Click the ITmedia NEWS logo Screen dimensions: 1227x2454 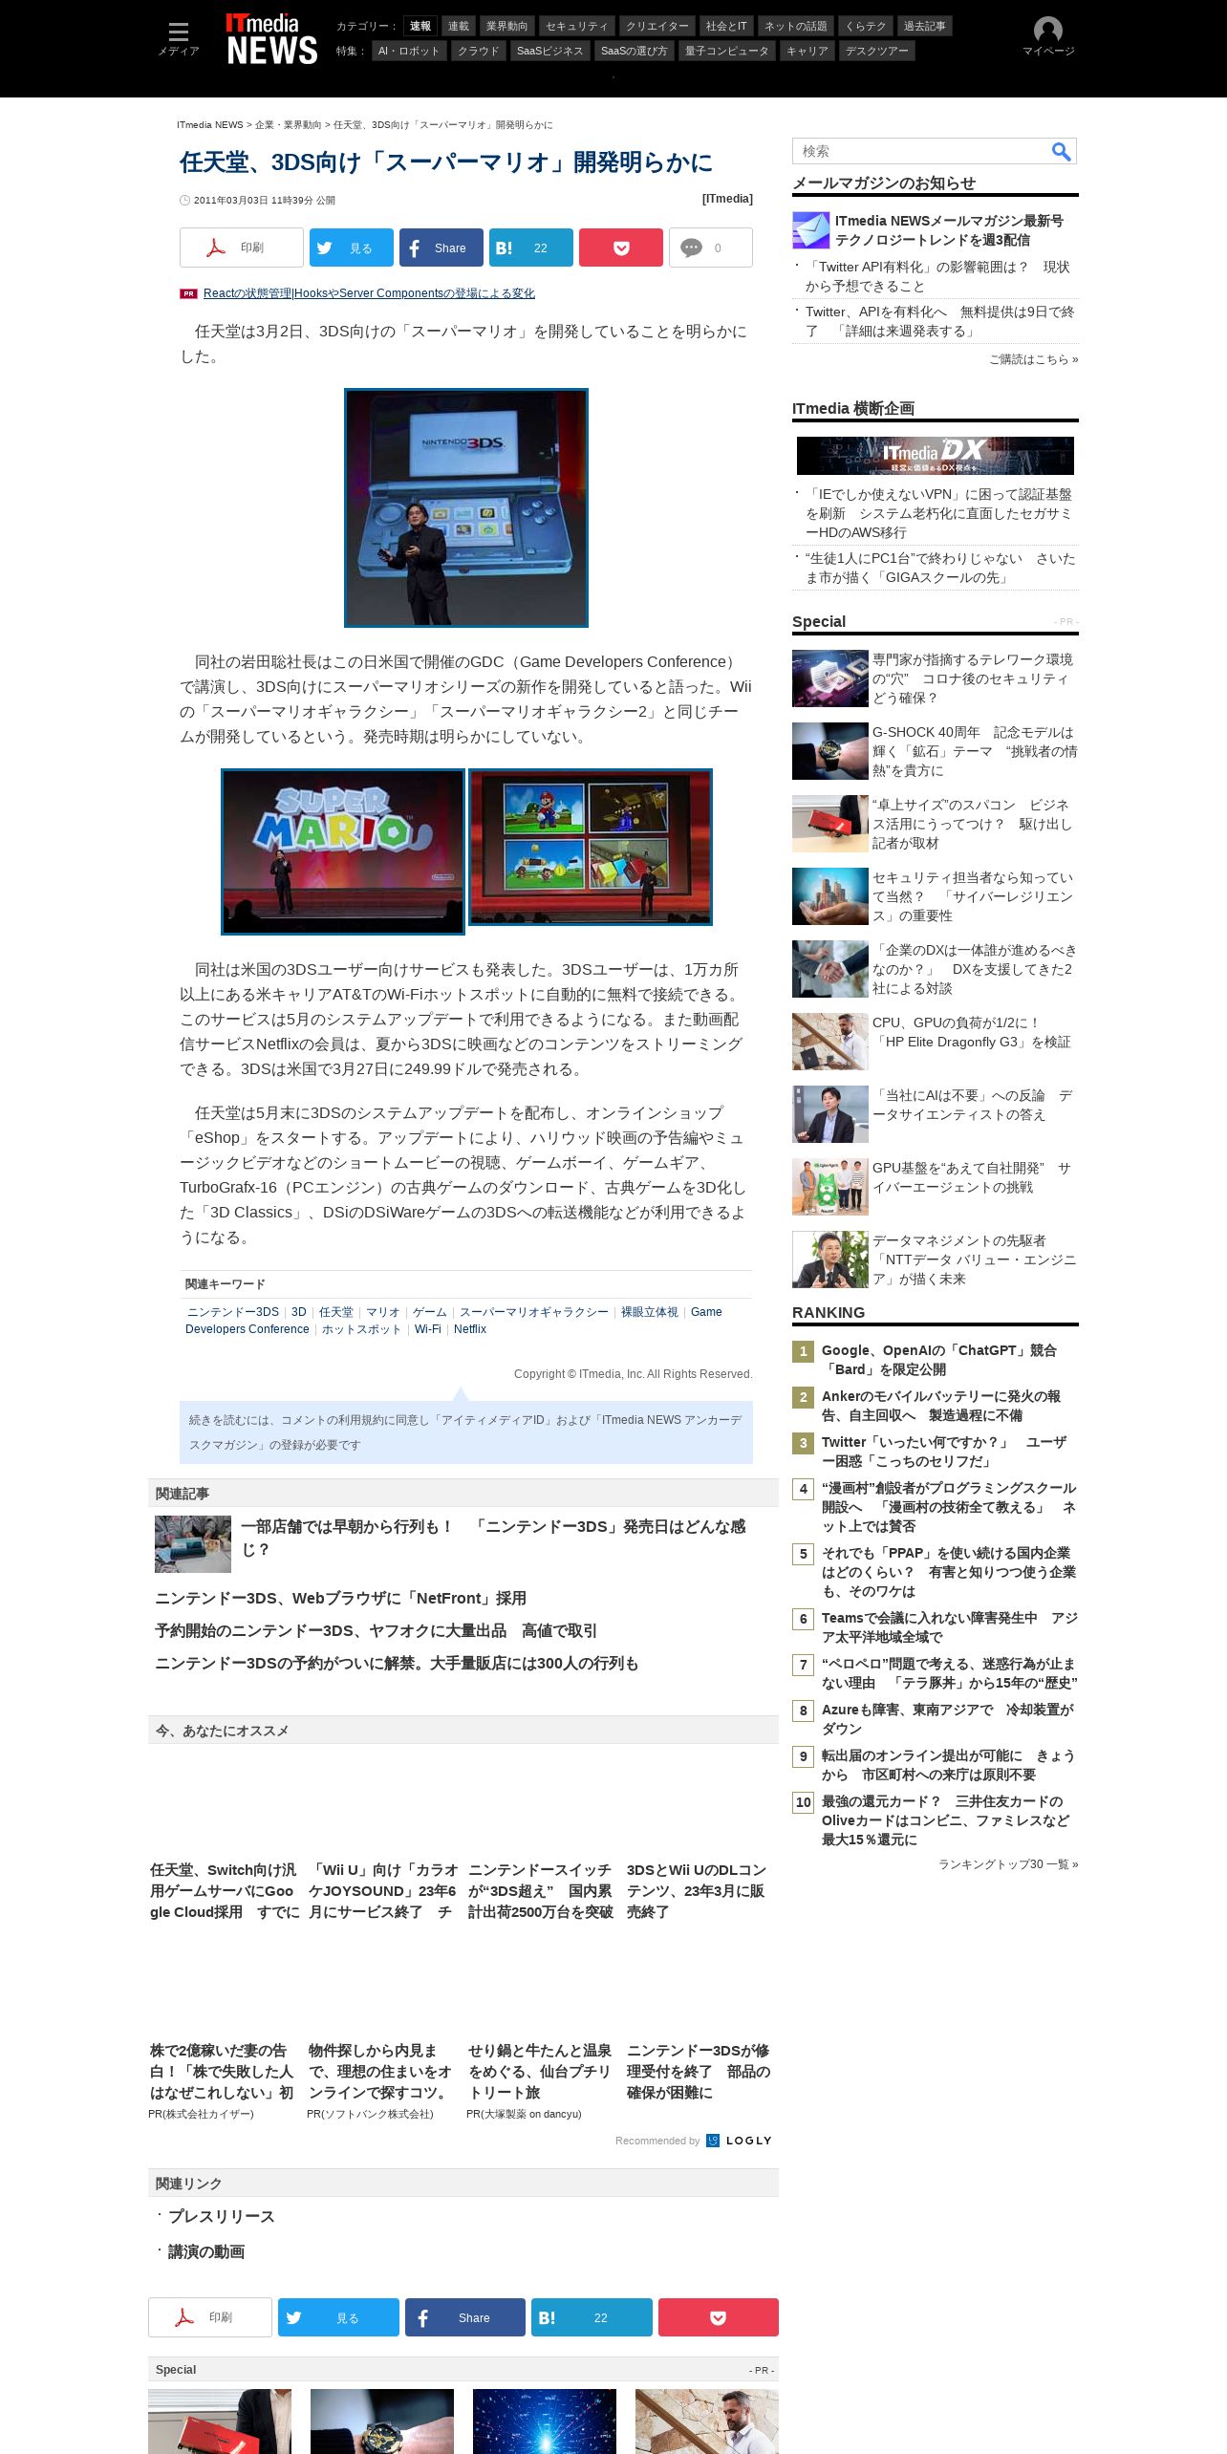[x=271, y=39]
